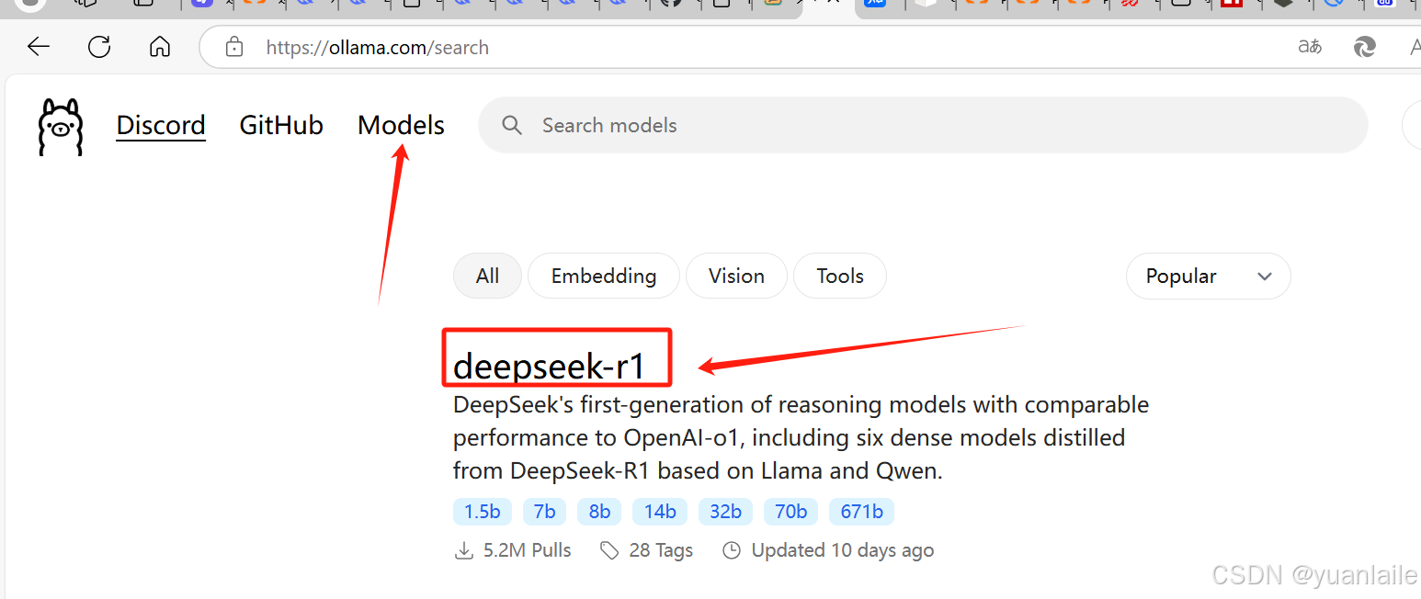1421x599 pixels.
Task: Click the download icon beside 5.2M Pulls
Action: pos(463,551)
